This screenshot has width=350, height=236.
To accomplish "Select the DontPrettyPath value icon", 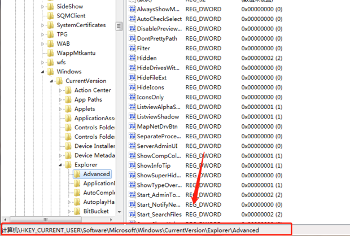I will 132,38.
